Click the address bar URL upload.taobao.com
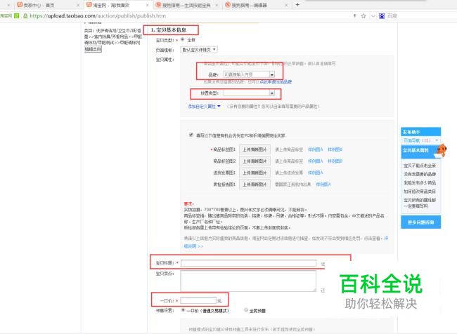Viewport: 457px width, 334px height. pos(98,15)
